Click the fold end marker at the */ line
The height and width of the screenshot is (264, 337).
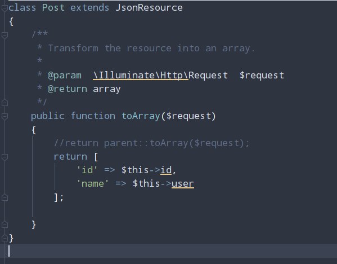5,103
